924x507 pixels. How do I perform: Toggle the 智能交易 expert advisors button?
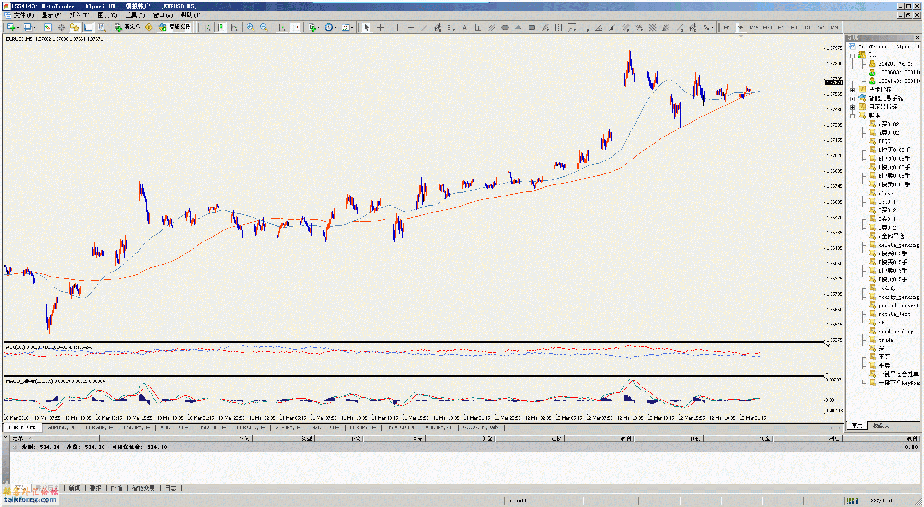pyautogui.click(x=175, y=27)
